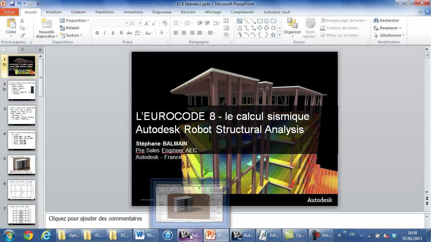The height and width of the screenshot is (242, 431).
Task: Open the Fichier tab
Action: [9, 12]
